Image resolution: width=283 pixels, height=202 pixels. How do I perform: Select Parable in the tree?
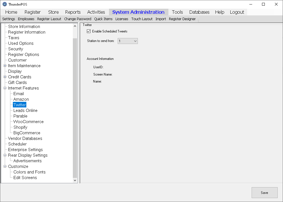point(20,116)
